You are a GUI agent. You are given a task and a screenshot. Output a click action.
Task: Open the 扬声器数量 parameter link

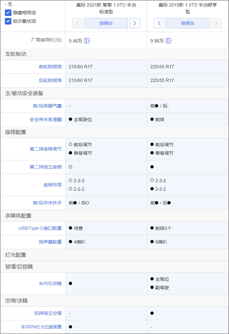tap(50, 242)
